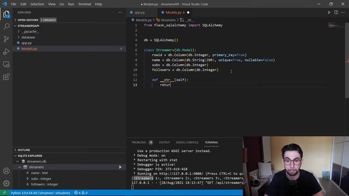Image resolution: width=349 pixels, height=196 pixels.
Task: Open the Run menu
Action: (x=71, y=4)
